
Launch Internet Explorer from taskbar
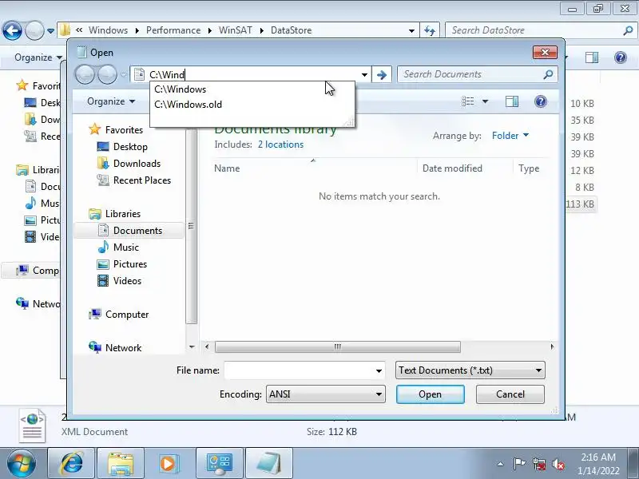71,464
